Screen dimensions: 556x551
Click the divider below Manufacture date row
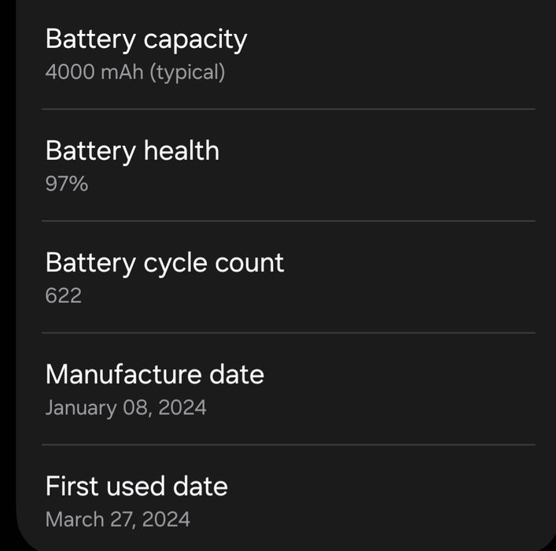(288, 445)
